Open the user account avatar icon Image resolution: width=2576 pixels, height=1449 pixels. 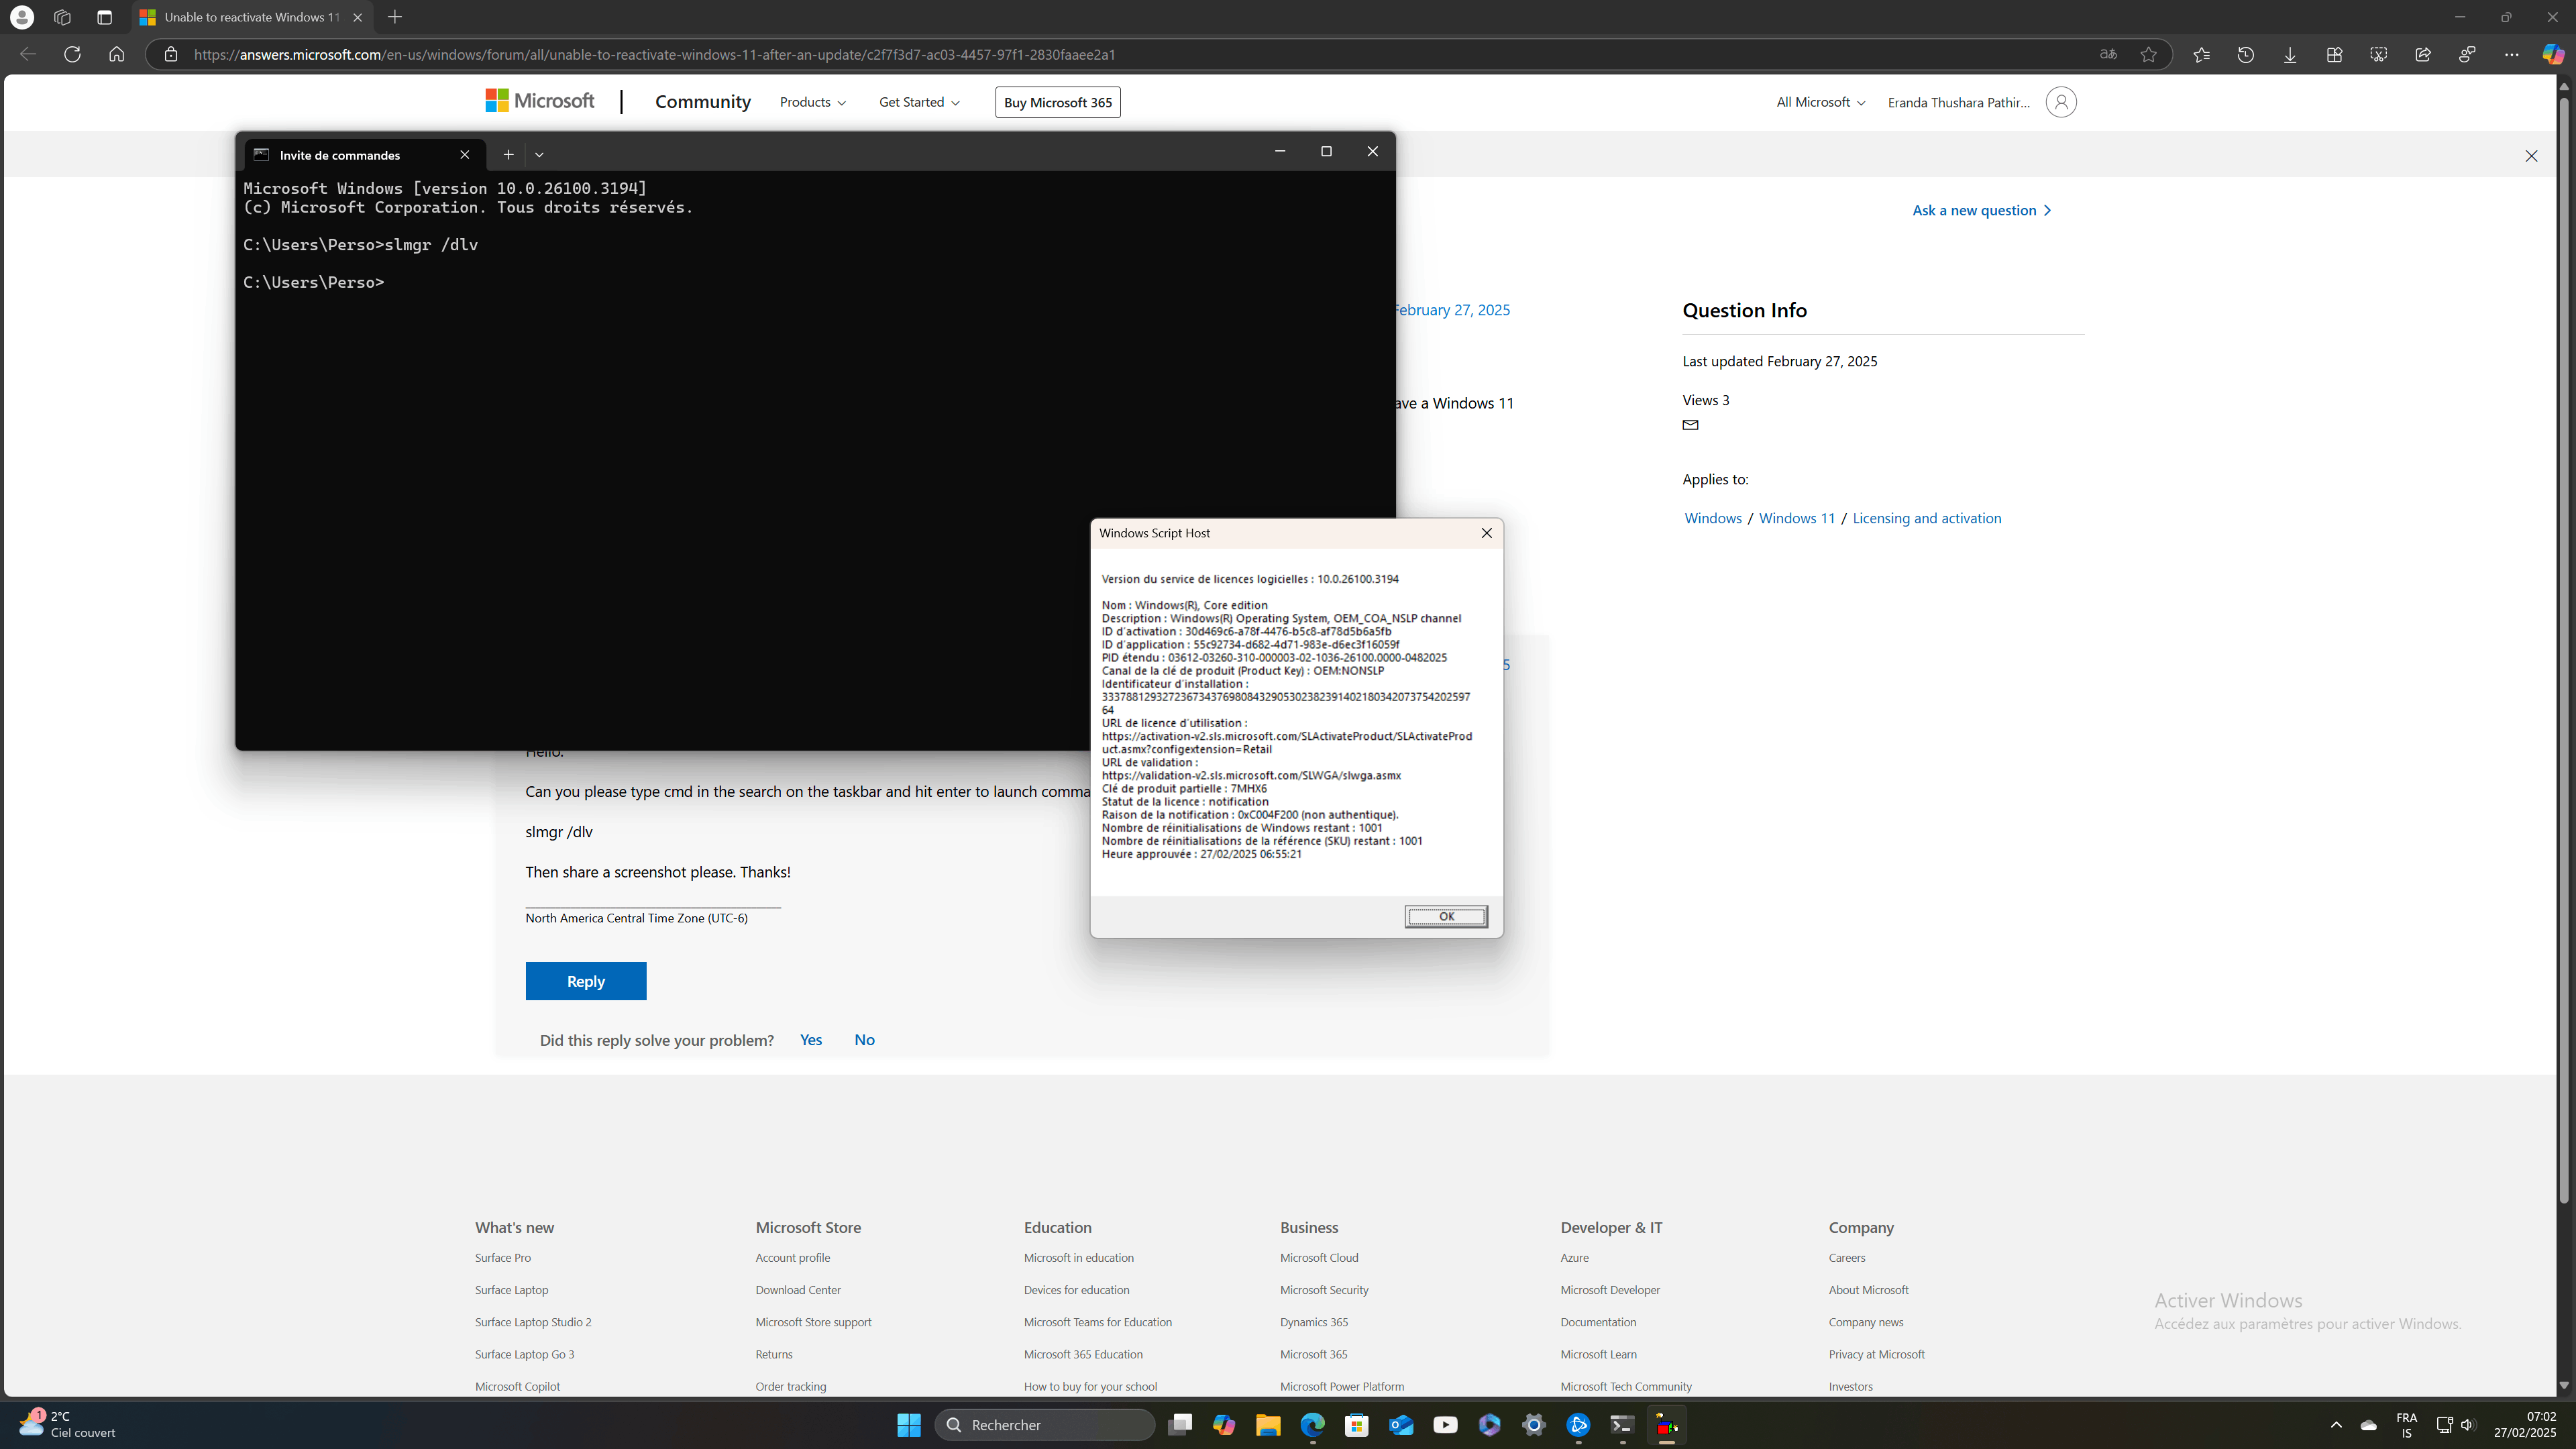[2061, 102]
